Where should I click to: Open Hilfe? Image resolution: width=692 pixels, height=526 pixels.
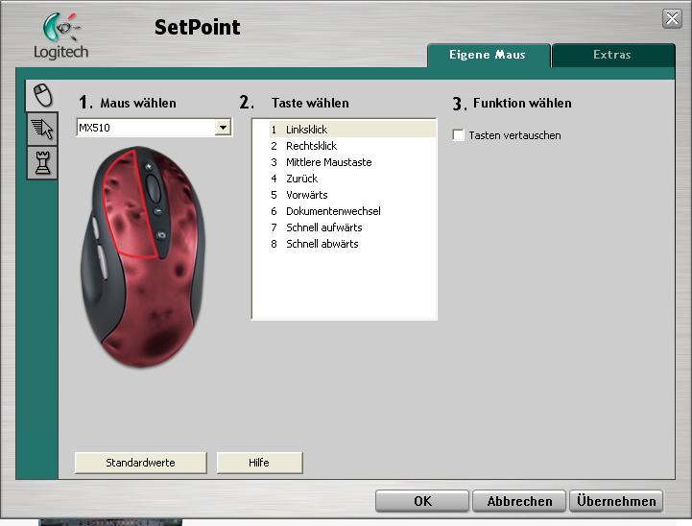[259, 463]
